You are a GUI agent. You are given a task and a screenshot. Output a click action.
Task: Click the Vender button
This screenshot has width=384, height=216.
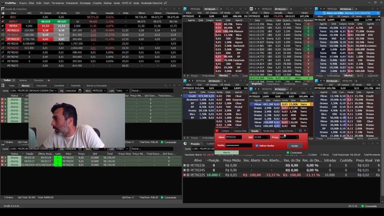(x=295, y=146)
